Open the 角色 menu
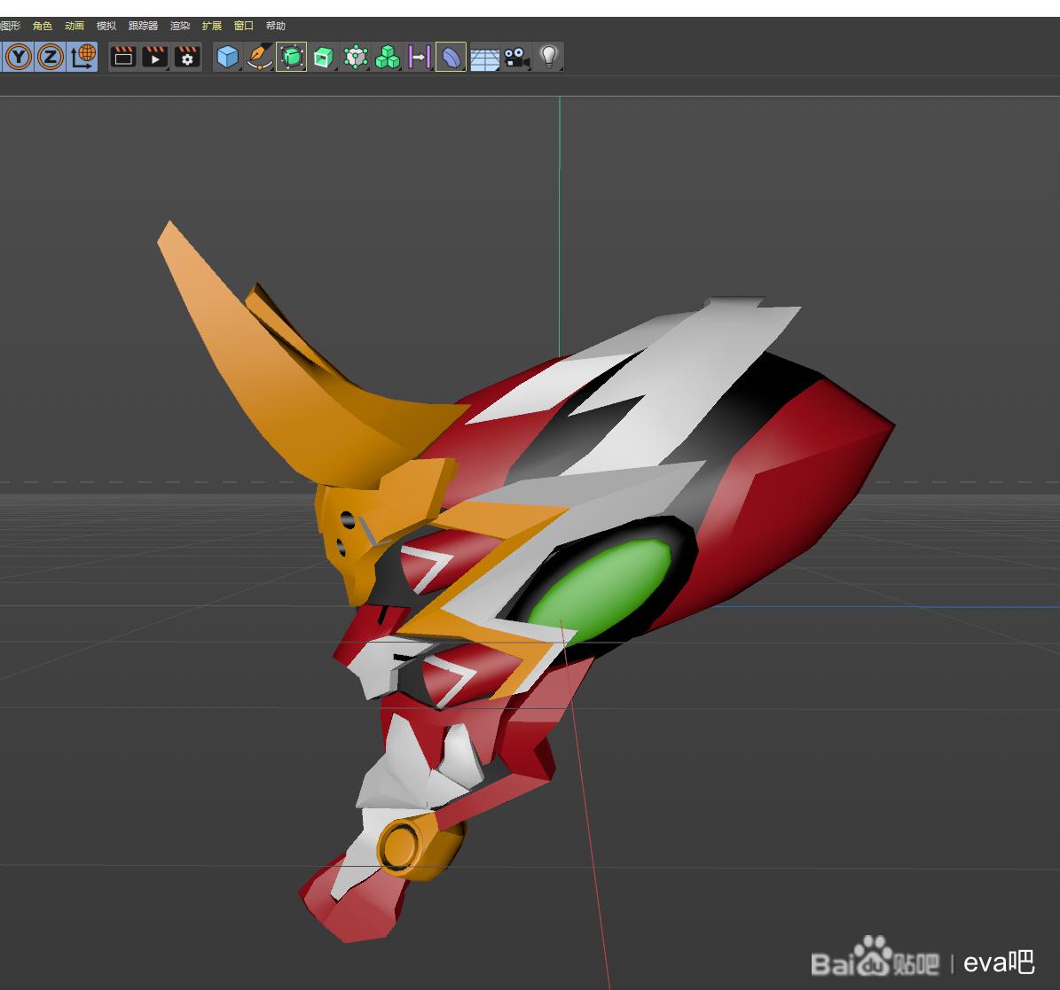The image size is (1060, 990). pyautogui.click(x=43, y=26)
